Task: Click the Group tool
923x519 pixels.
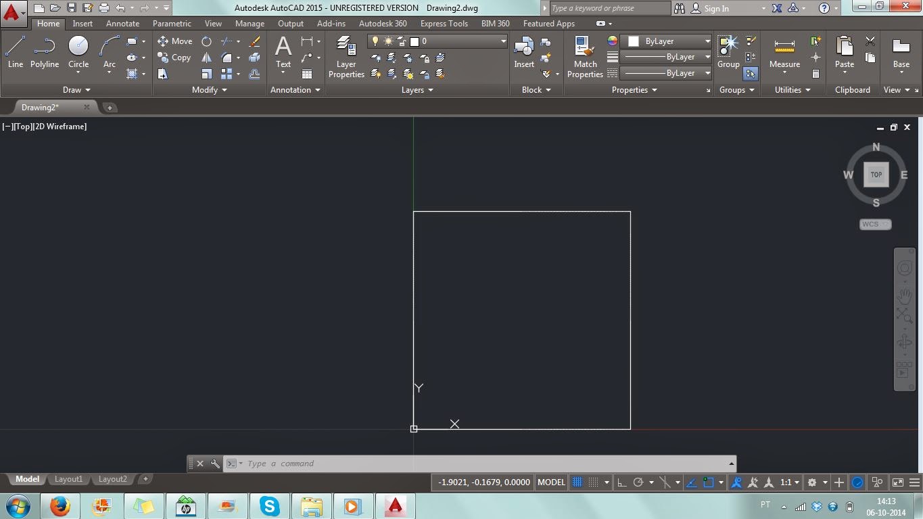Action: [728, 53]
